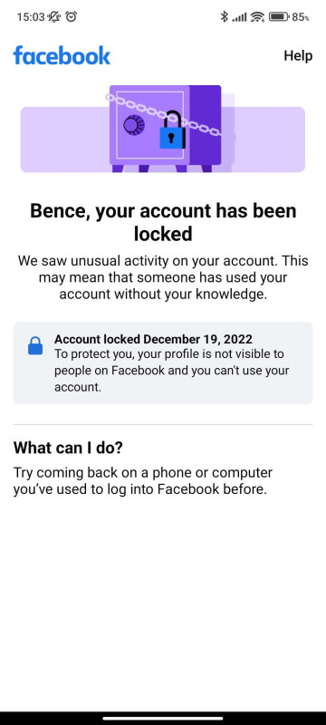Tap the padlock on the safe illustration
The width and height of the screenshot is (326, 725).
[x=172, y=130]
